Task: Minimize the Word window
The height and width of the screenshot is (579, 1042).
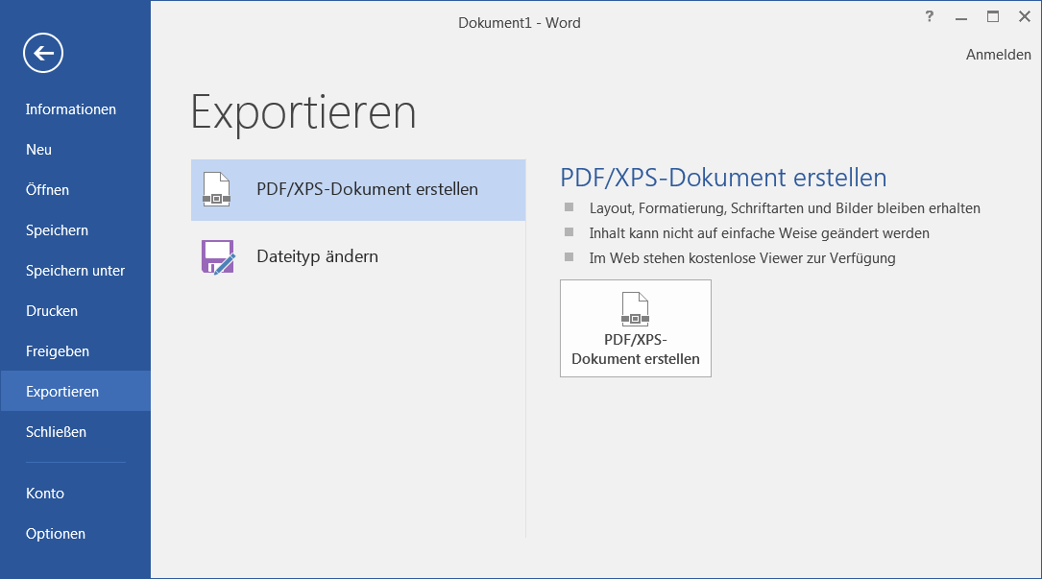Action: click(960, 17)
